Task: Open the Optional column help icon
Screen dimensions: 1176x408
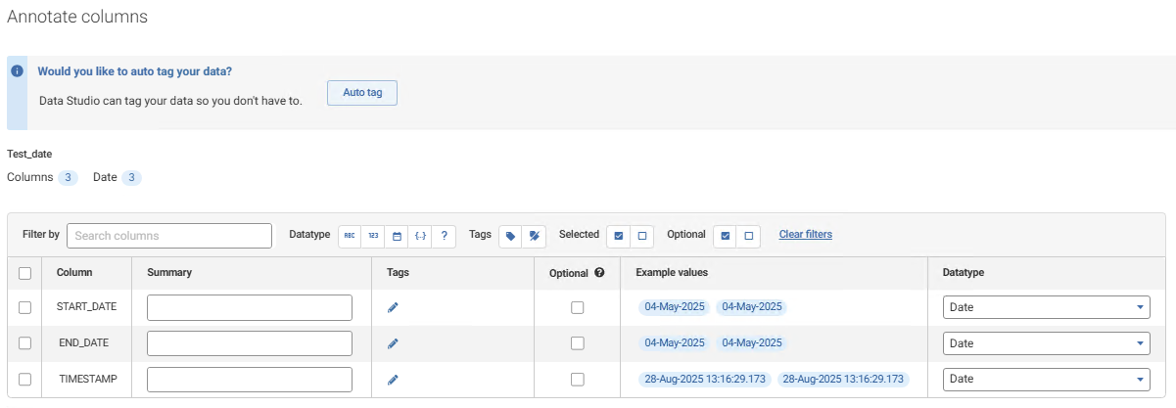Action: 599,273
